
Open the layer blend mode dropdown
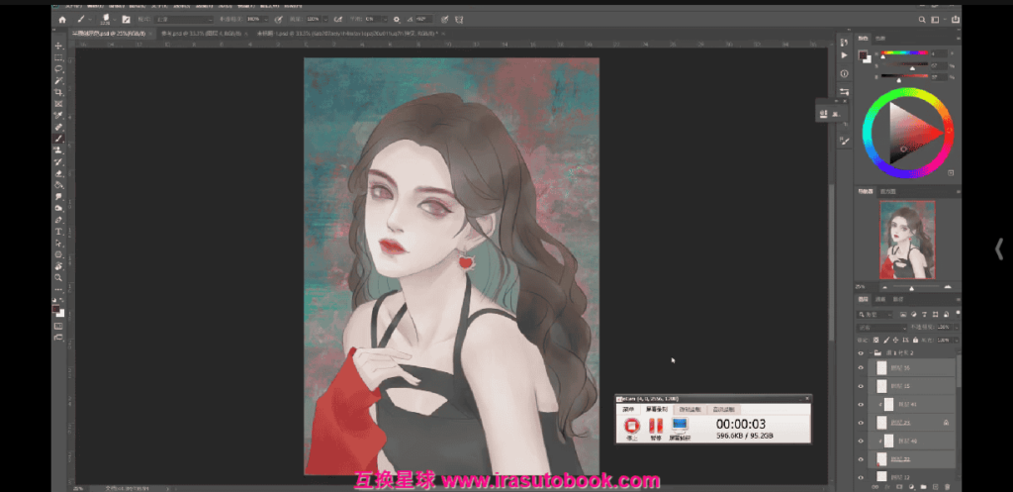(x=881, y=328)
